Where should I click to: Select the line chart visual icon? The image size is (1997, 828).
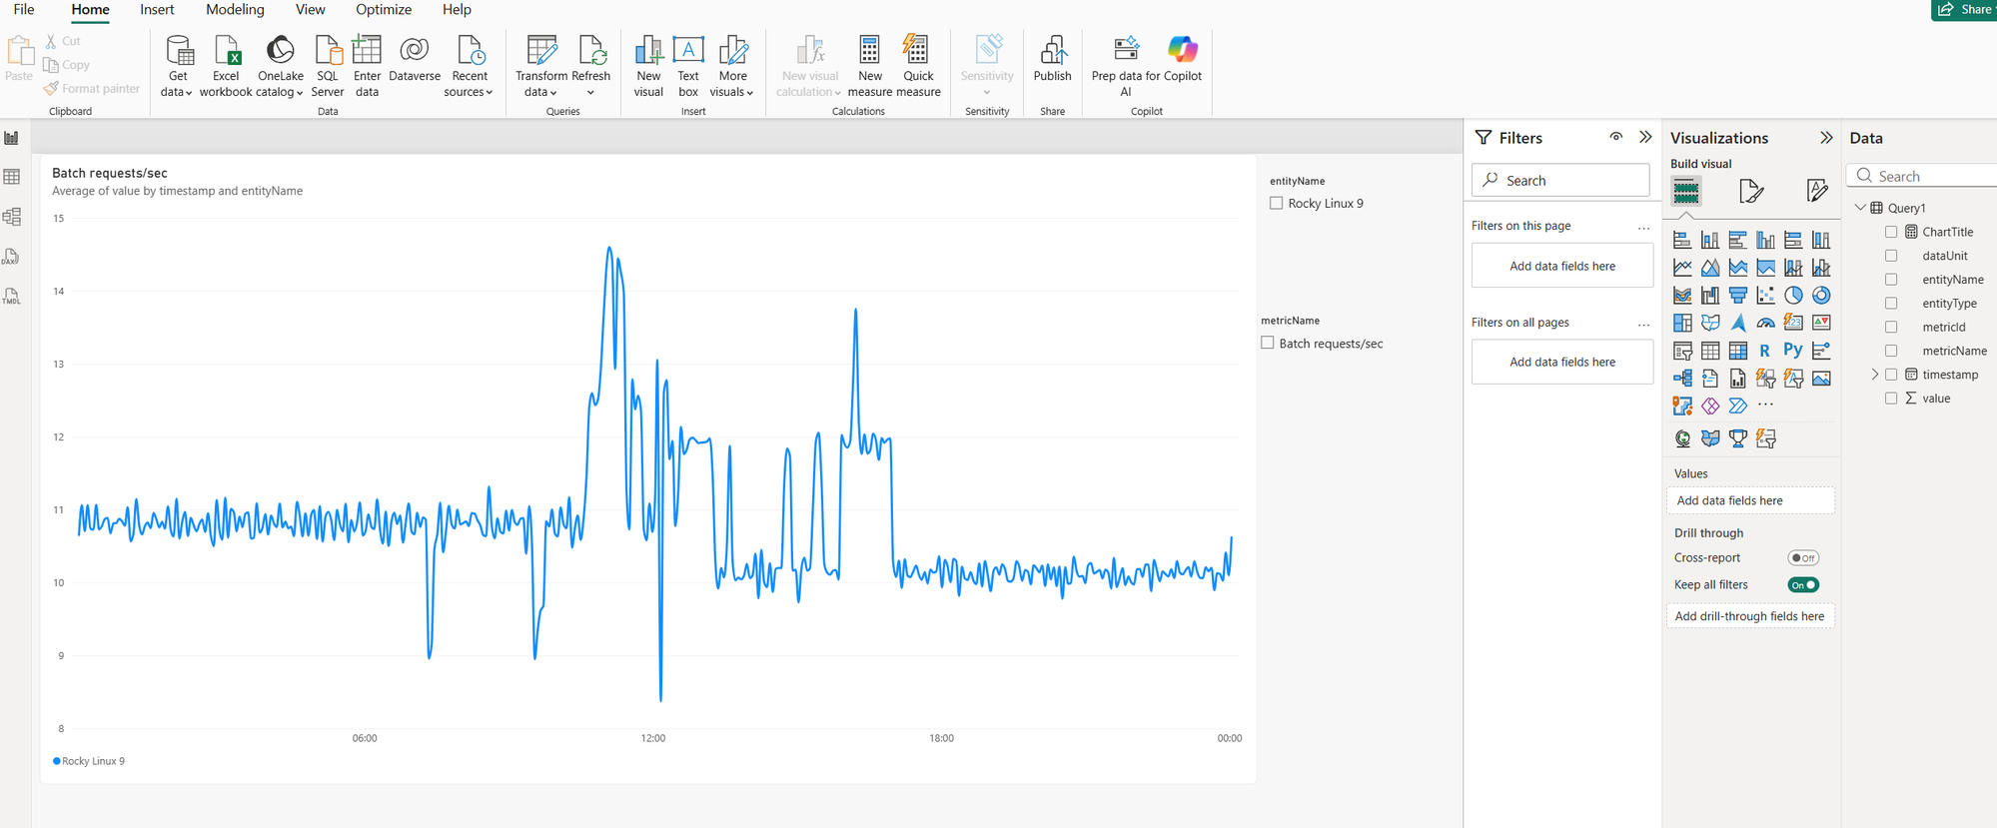pyautogui.click(x=1682, y=268)
